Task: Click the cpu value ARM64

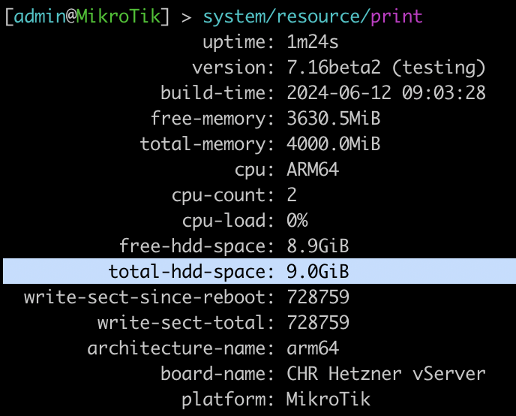Action: [x=313, y=170]
